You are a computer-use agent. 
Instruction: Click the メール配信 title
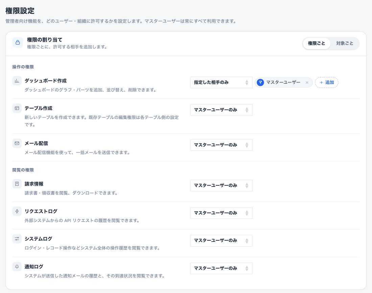pyautogui.click(x=36, y=143)
